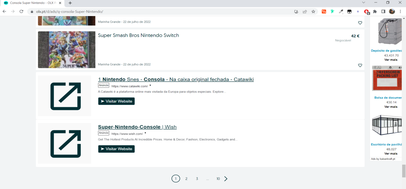Click the small purple B extension icon

pyautogui.click(x=358, y=12)
